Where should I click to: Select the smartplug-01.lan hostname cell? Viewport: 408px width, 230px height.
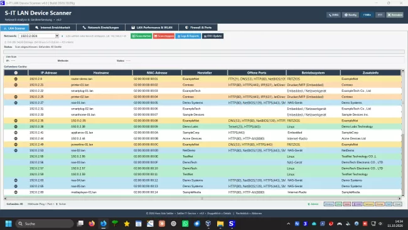(x=101, y=90)
